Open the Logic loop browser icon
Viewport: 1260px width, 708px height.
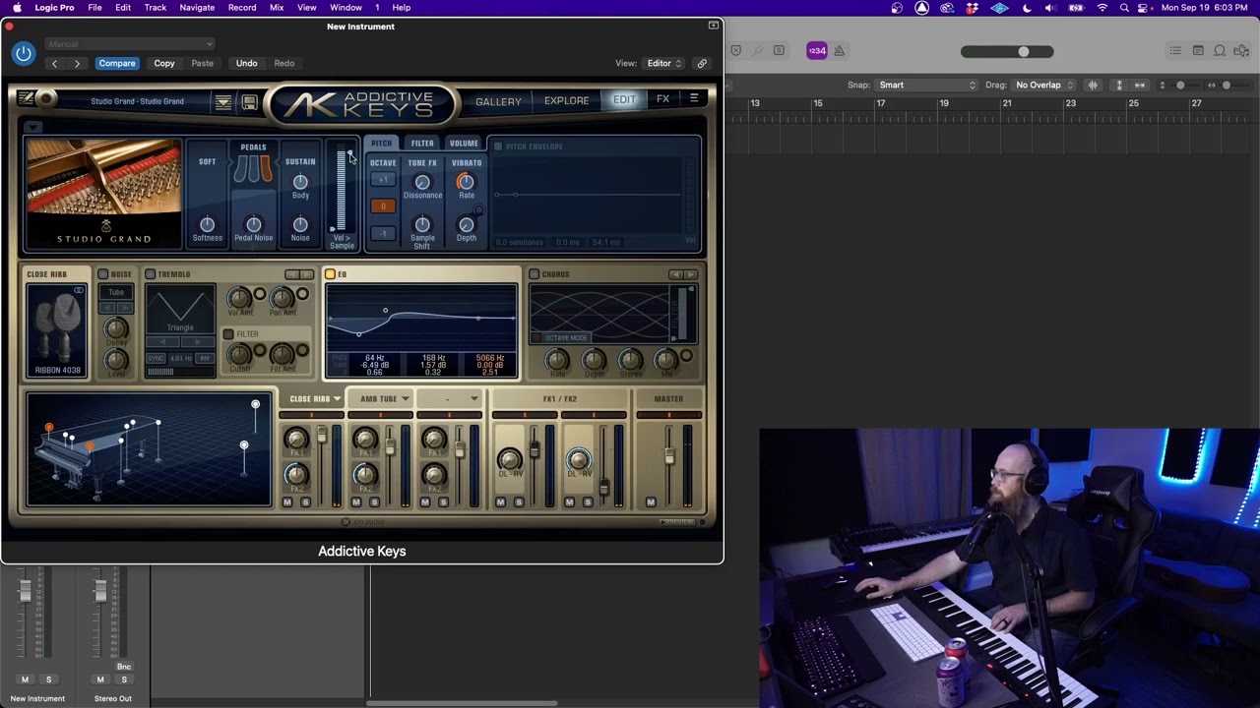pyautogui.click(x=1220, y=51)
